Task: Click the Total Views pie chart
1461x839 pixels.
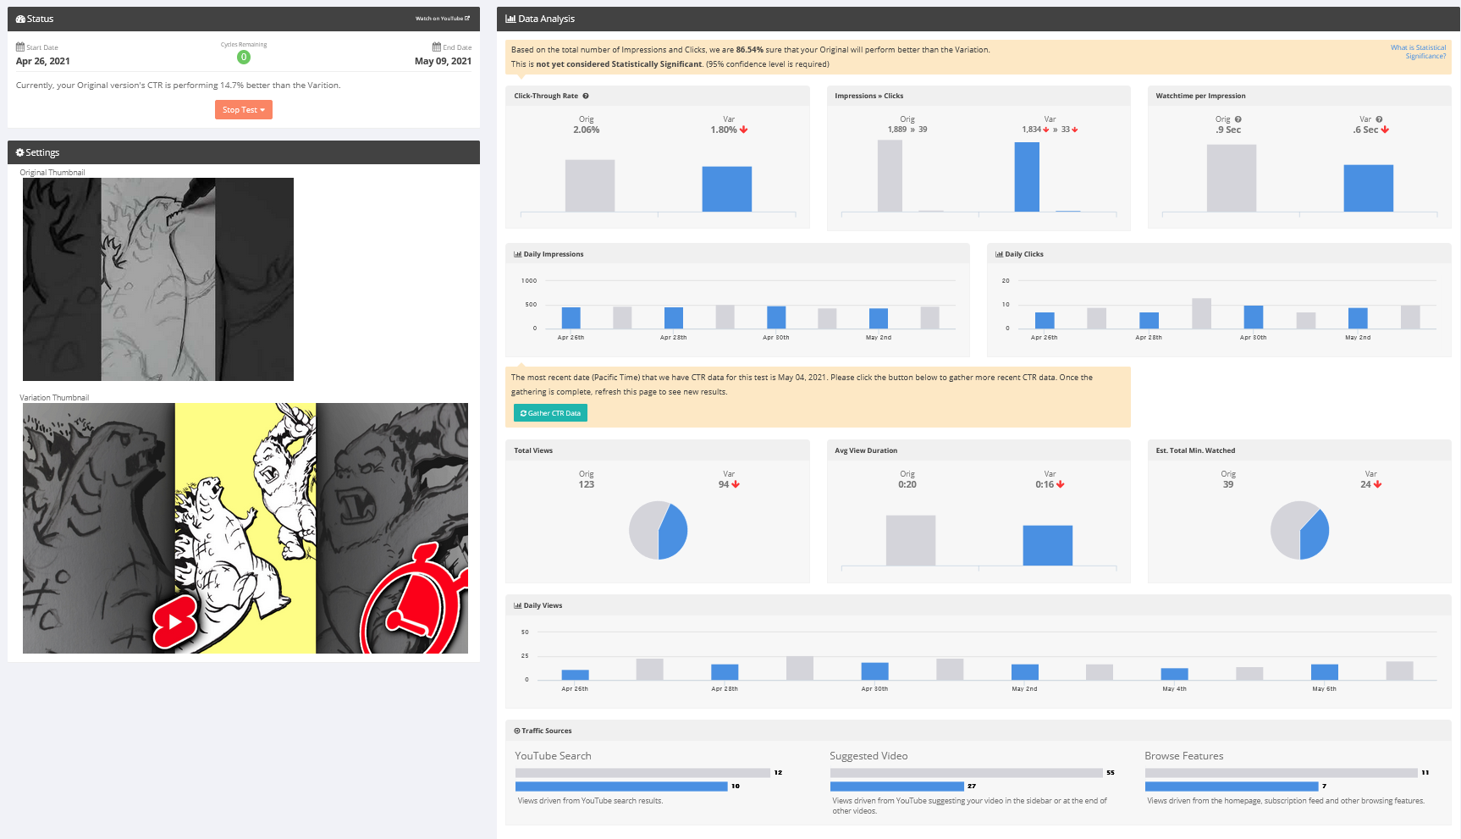Action: pos(658,531)
